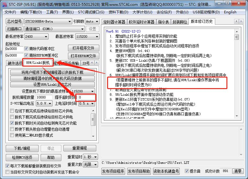Switch to 定时器计算器 tab
The height and width of the screenshot is (179, 248).
pyautogui.click(x=114, y=22)
